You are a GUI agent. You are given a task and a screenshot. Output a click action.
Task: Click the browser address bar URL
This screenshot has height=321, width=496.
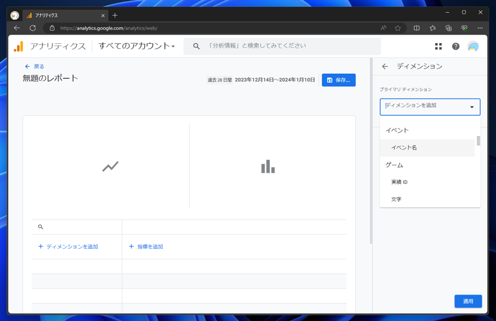pos(109,28)
